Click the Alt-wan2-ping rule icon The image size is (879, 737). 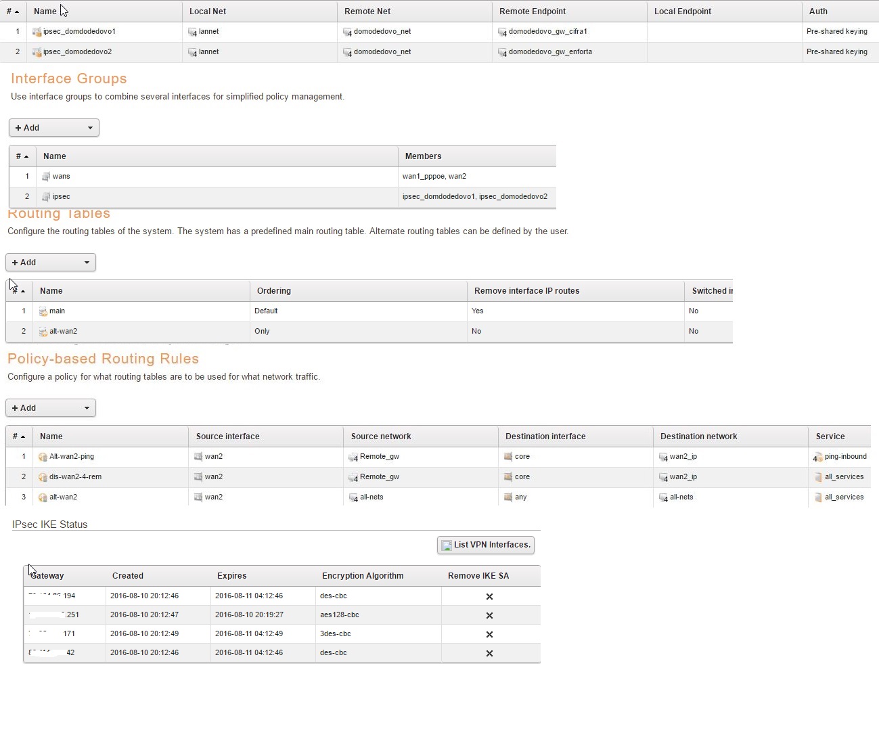pos(43,457)
